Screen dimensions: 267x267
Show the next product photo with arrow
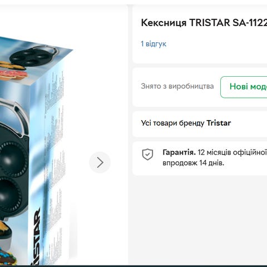(x=100, y=162)
